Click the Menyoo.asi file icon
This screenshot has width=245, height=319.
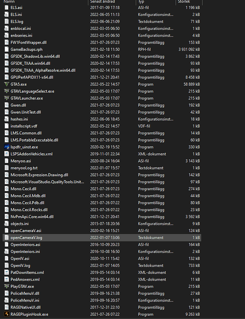coord(7,161)
